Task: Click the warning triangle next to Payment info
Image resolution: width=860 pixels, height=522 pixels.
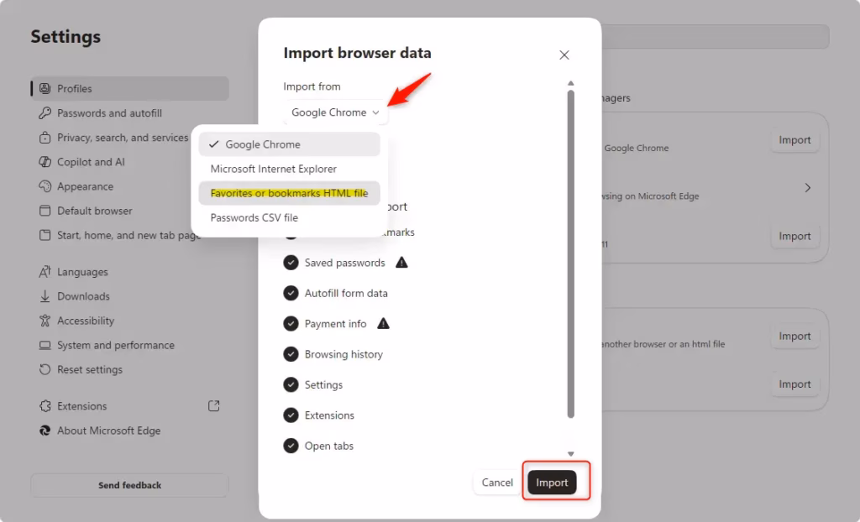Action: point(383,323)
